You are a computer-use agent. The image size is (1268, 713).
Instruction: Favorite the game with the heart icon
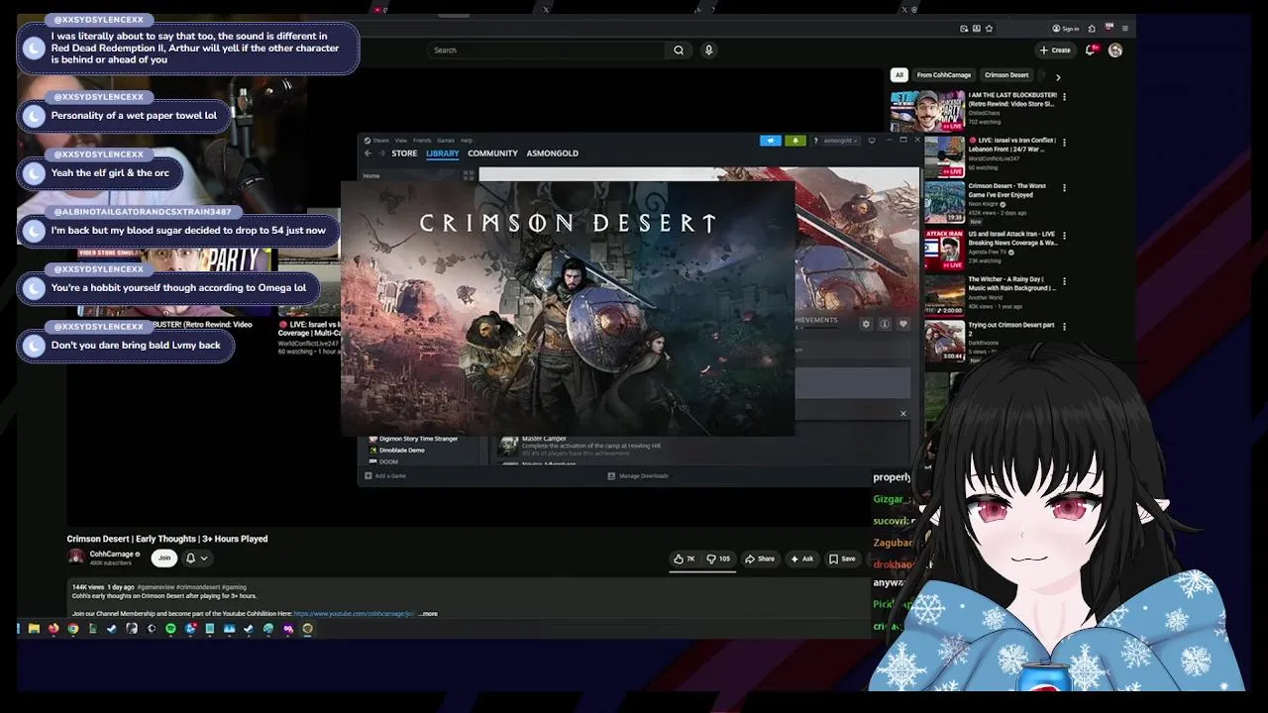click(x=903, y=324)
